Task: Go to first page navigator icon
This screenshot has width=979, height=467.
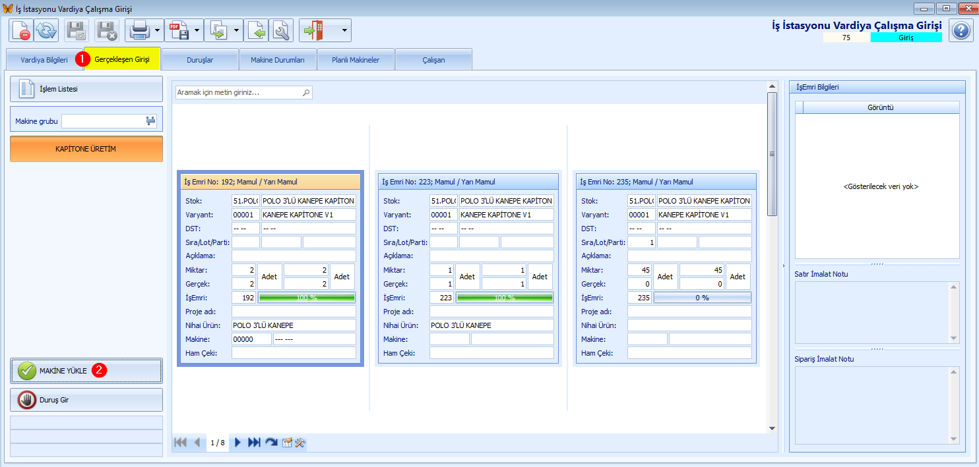Action: tap(180, 443)
